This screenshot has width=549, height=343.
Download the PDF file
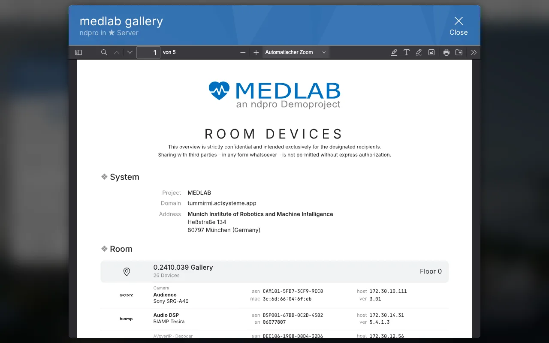(459, 52)
